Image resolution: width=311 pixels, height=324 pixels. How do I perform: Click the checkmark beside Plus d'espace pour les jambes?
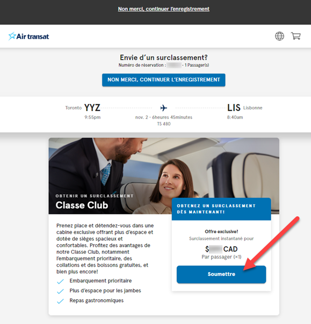[60, 291]
